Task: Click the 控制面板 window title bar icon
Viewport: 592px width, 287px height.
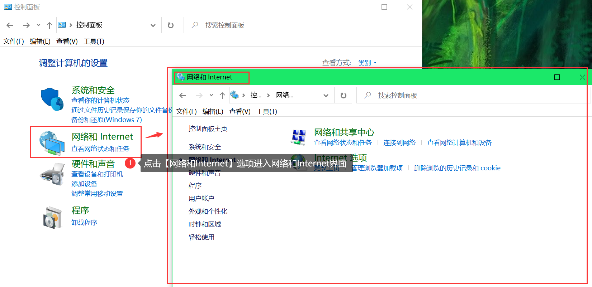Action: (x=8, y=7)
